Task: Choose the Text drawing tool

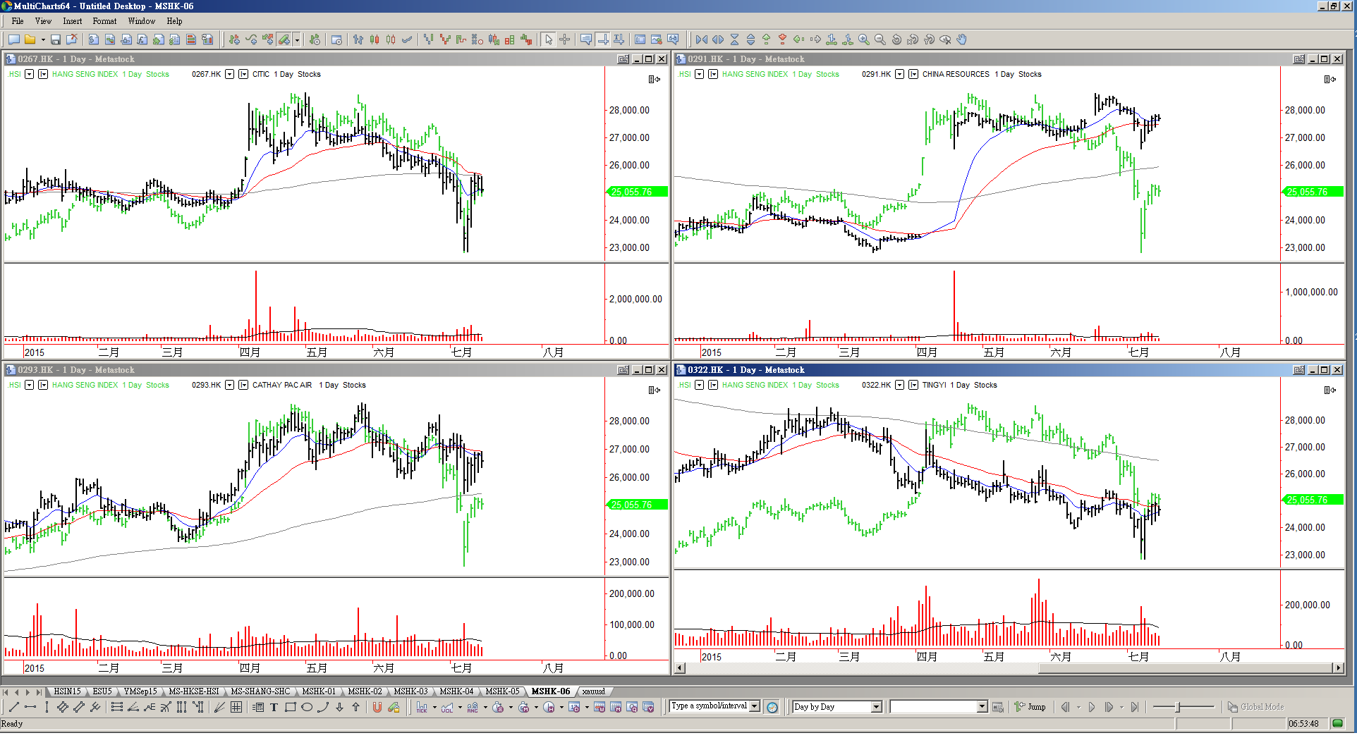Action: [274, 708]
